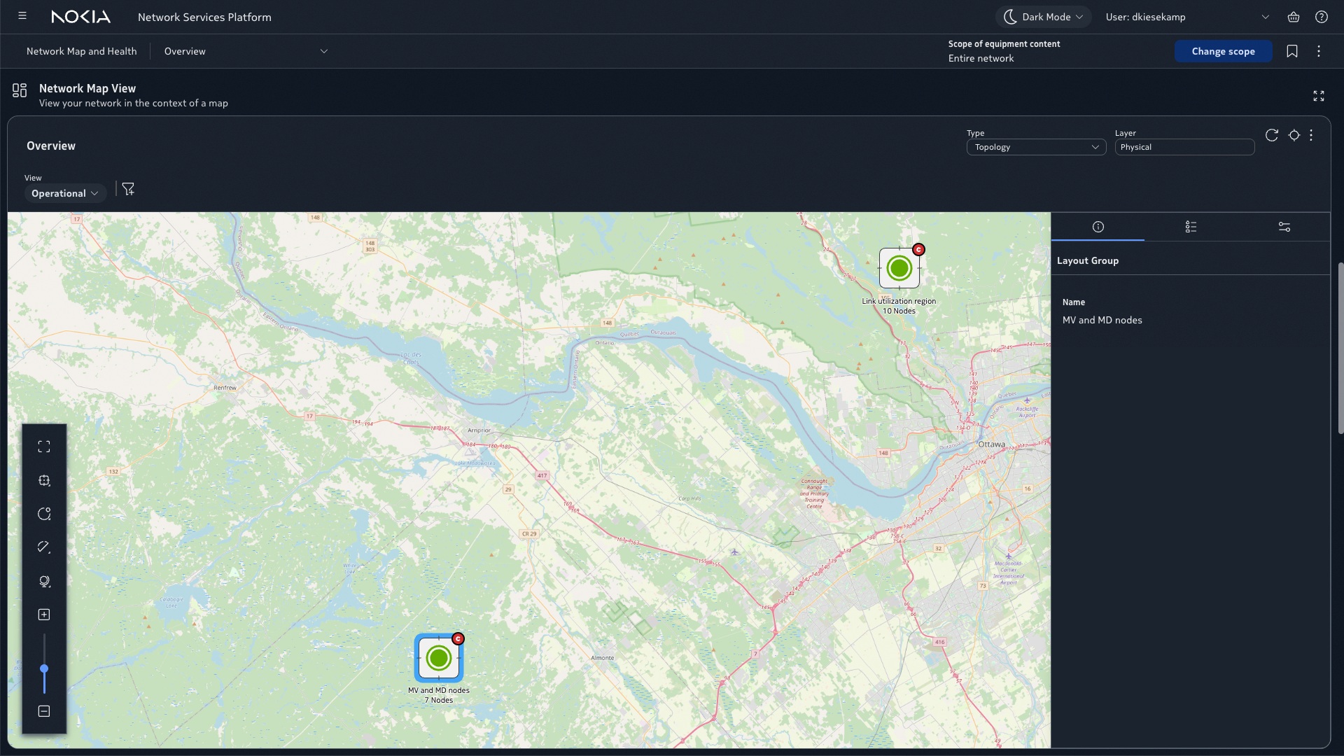This screenshot has width=1344, height=756.
Task: Open the add filter funnel icon
Action: click(128, 189)
